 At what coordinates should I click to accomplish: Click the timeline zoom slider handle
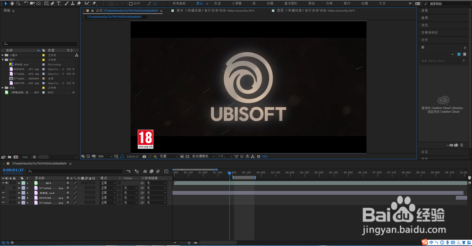(189, 243)
